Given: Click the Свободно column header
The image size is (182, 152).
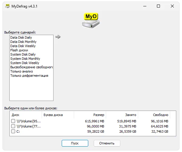Looking at the screenshot, I should point(154,115).
